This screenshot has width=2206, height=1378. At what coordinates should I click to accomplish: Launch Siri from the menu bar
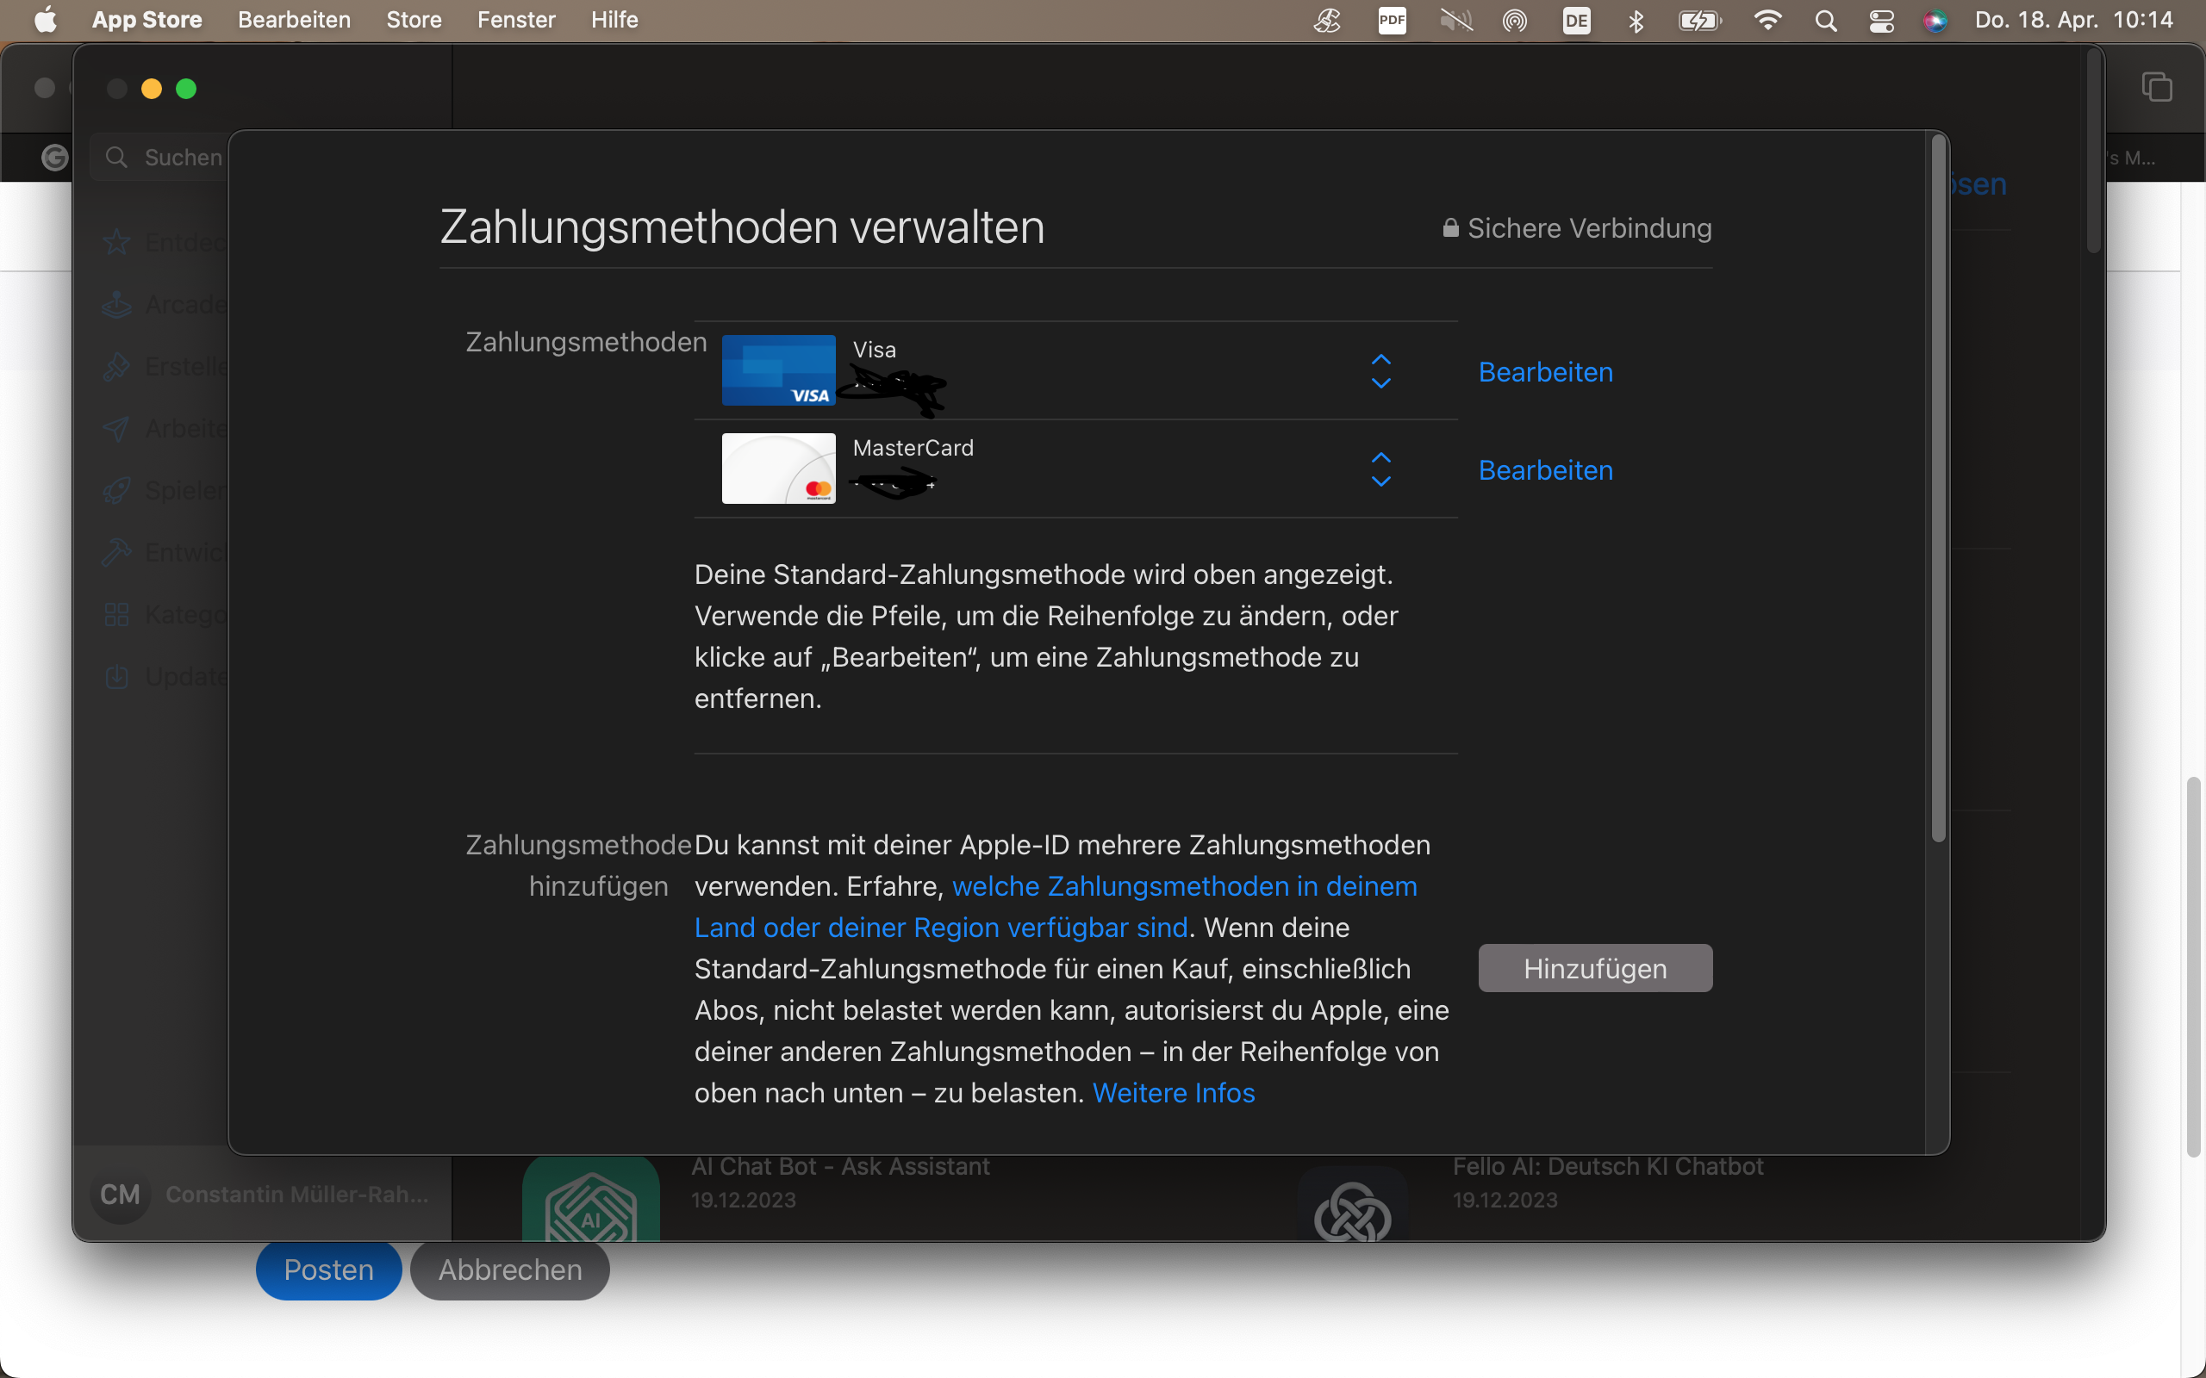click(x=1935, y=20)
